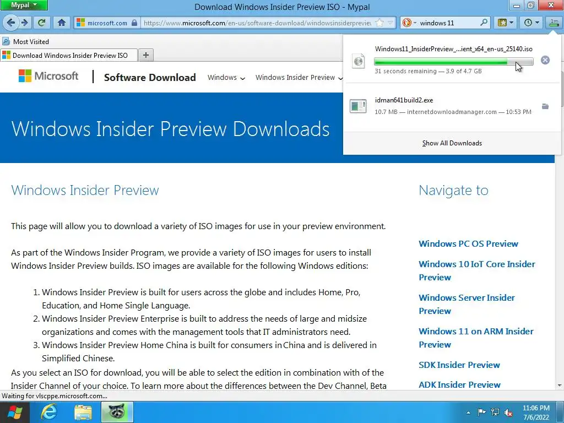
Task: Reload the page with the refresh icon
Action: point(42,23)
